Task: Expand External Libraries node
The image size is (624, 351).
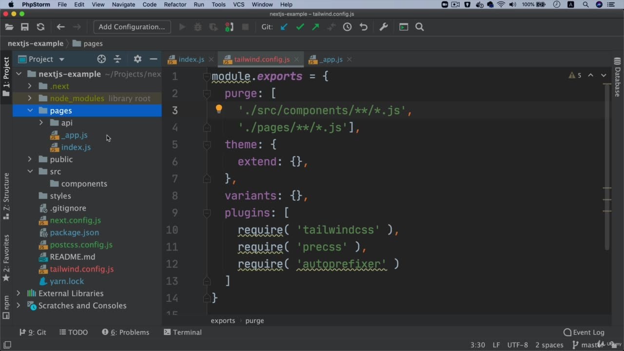Action: (19, 293)
